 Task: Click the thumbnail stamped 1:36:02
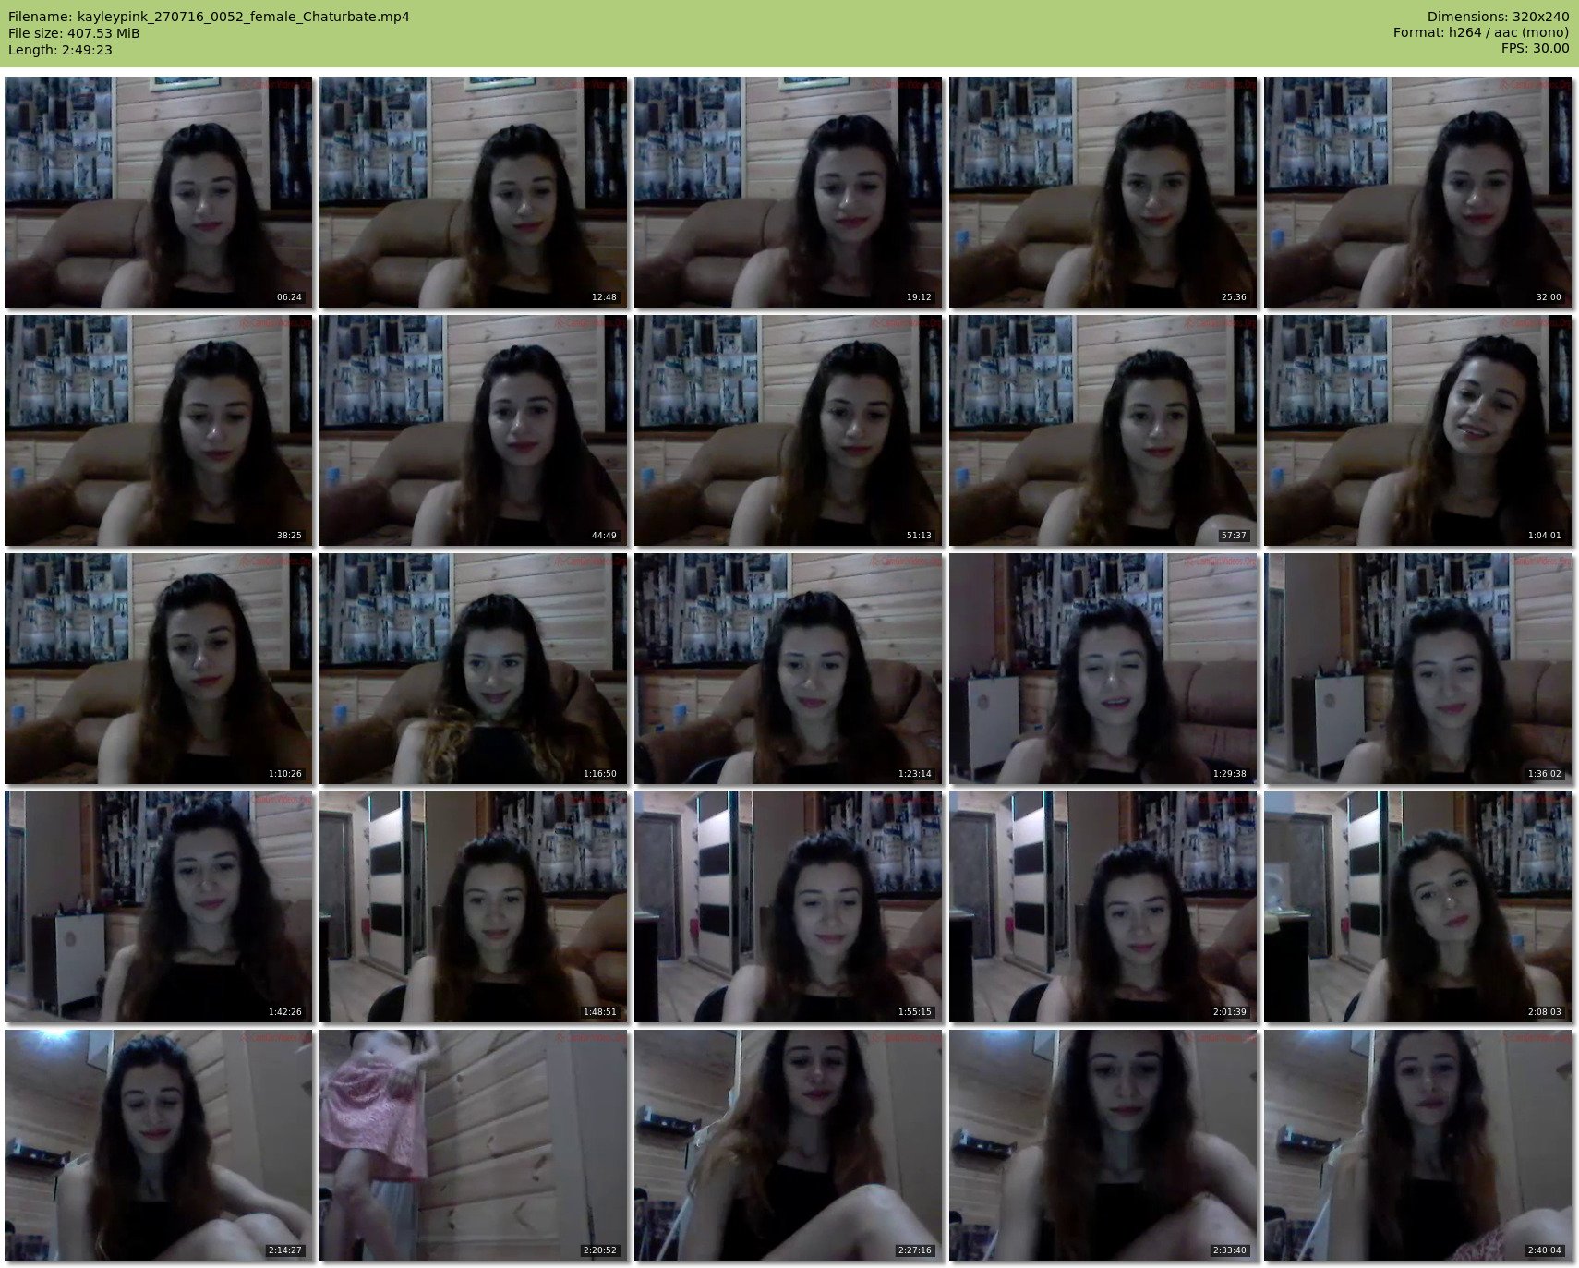click(x=1418, y=669)
